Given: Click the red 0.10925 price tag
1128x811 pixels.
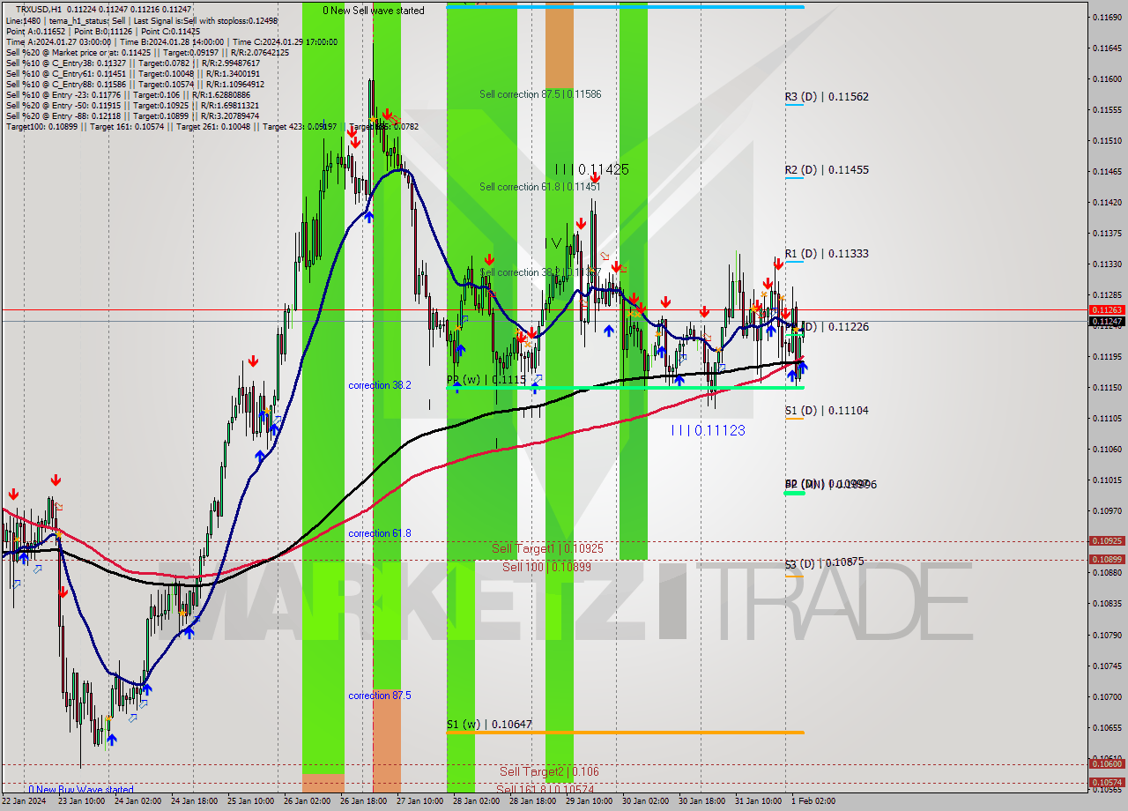Looking at the screenshot, I should (1106, 541).
